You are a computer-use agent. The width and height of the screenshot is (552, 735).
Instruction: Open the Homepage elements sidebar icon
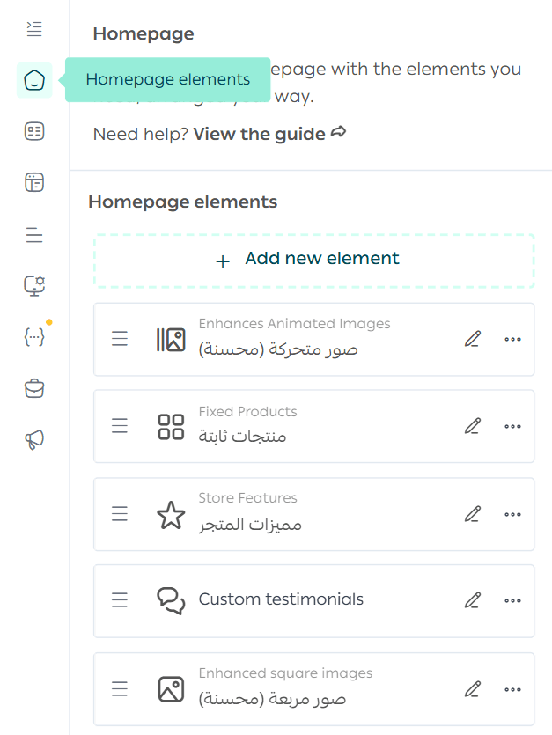point(34,81)
